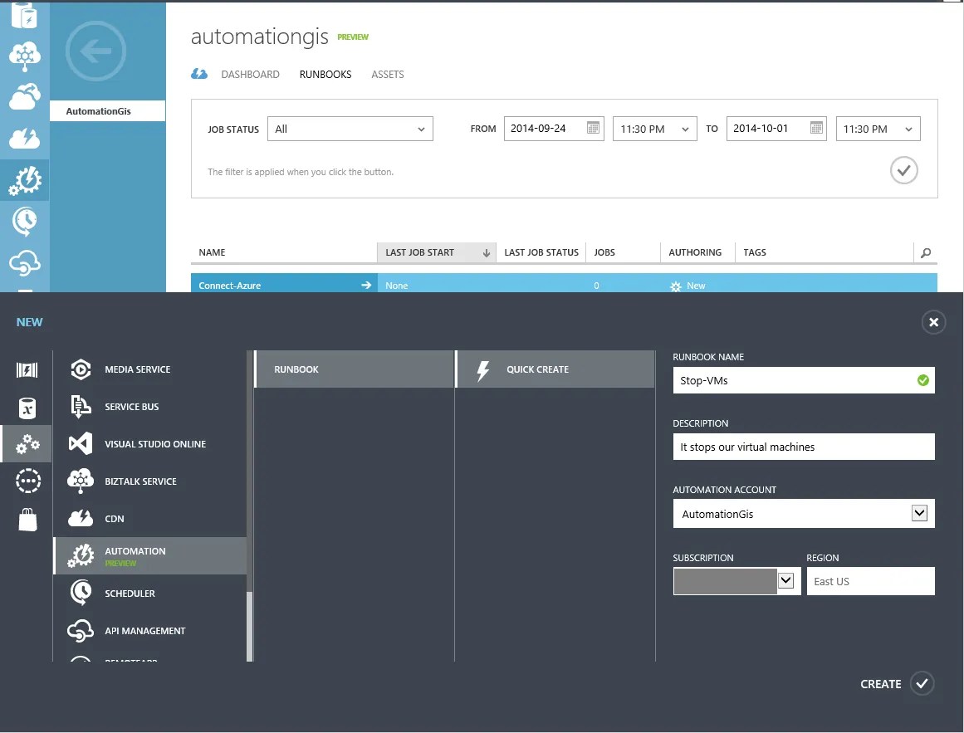The image size is (964, 733).
Task: Sort by the Name column header
Action: coord(283,252)
